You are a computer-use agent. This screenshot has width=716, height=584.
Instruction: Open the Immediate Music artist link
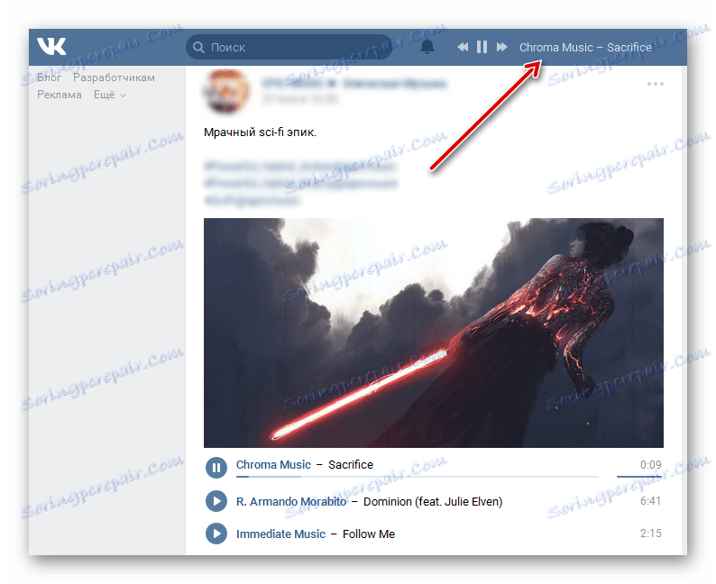pyautogui.click(x=280, y=534)
